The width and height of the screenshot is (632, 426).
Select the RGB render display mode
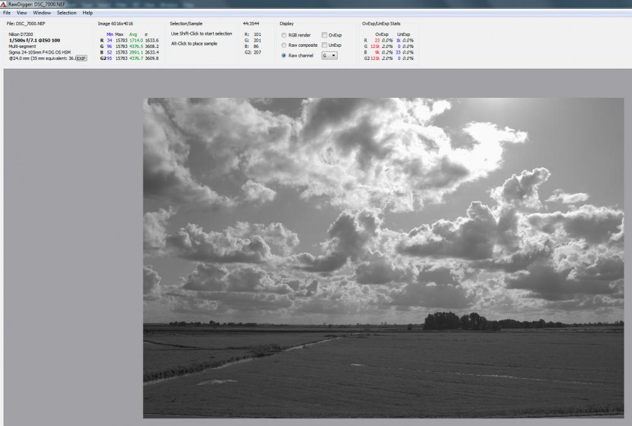(x=284, y=35)
